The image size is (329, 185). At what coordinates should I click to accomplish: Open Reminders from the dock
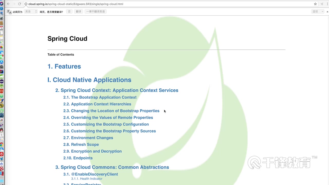click(x=2, y=33)
